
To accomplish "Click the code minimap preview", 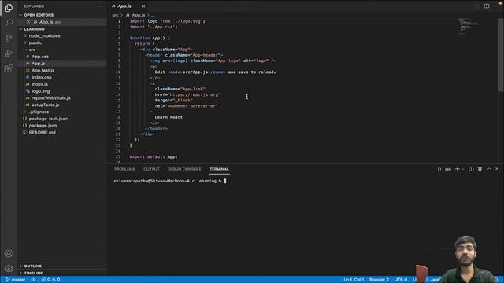I will tap(468, 26).
